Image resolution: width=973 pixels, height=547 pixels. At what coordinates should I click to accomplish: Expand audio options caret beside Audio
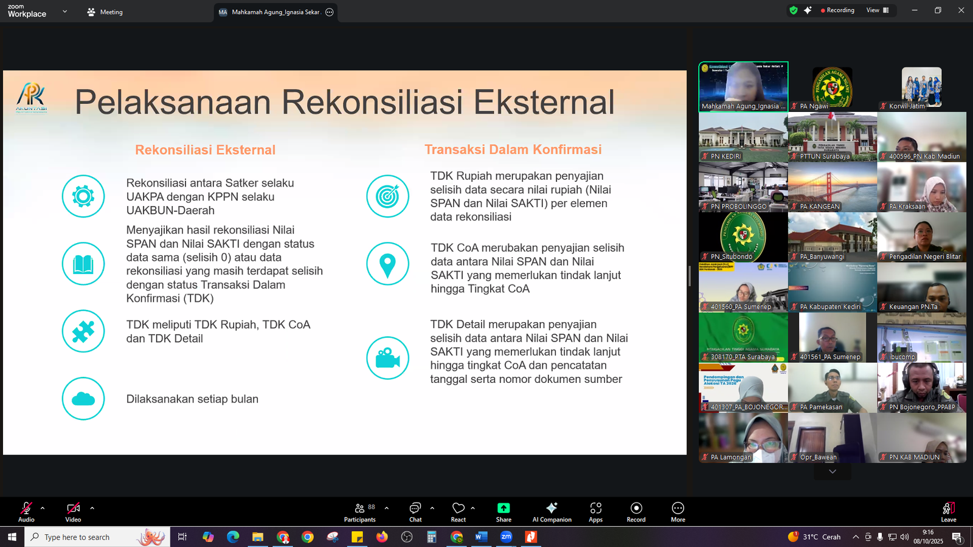(43, 508)
